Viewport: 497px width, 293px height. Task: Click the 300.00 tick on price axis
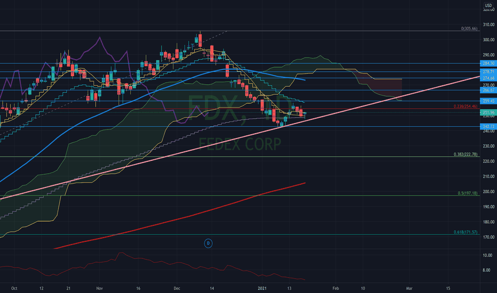488,40
